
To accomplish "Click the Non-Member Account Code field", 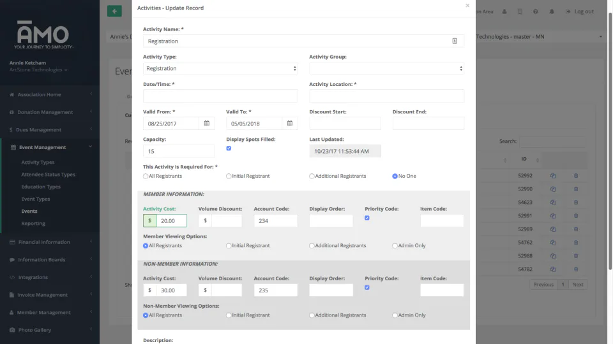I will (x=276, y=290).
